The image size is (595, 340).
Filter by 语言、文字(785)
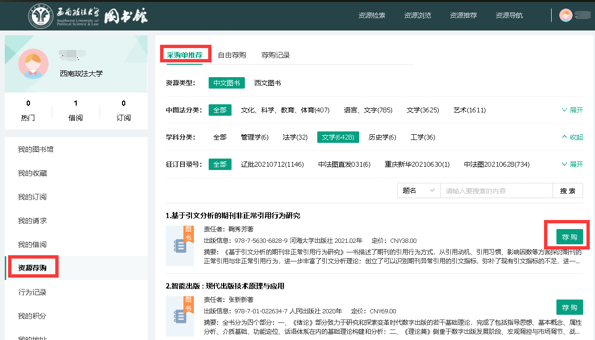tap(368, 110)
